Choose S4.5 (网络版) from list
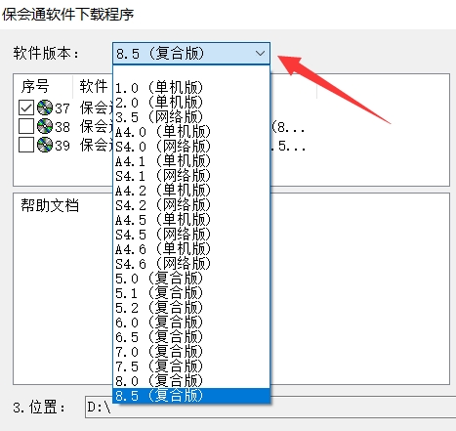 tap(191, 234)
